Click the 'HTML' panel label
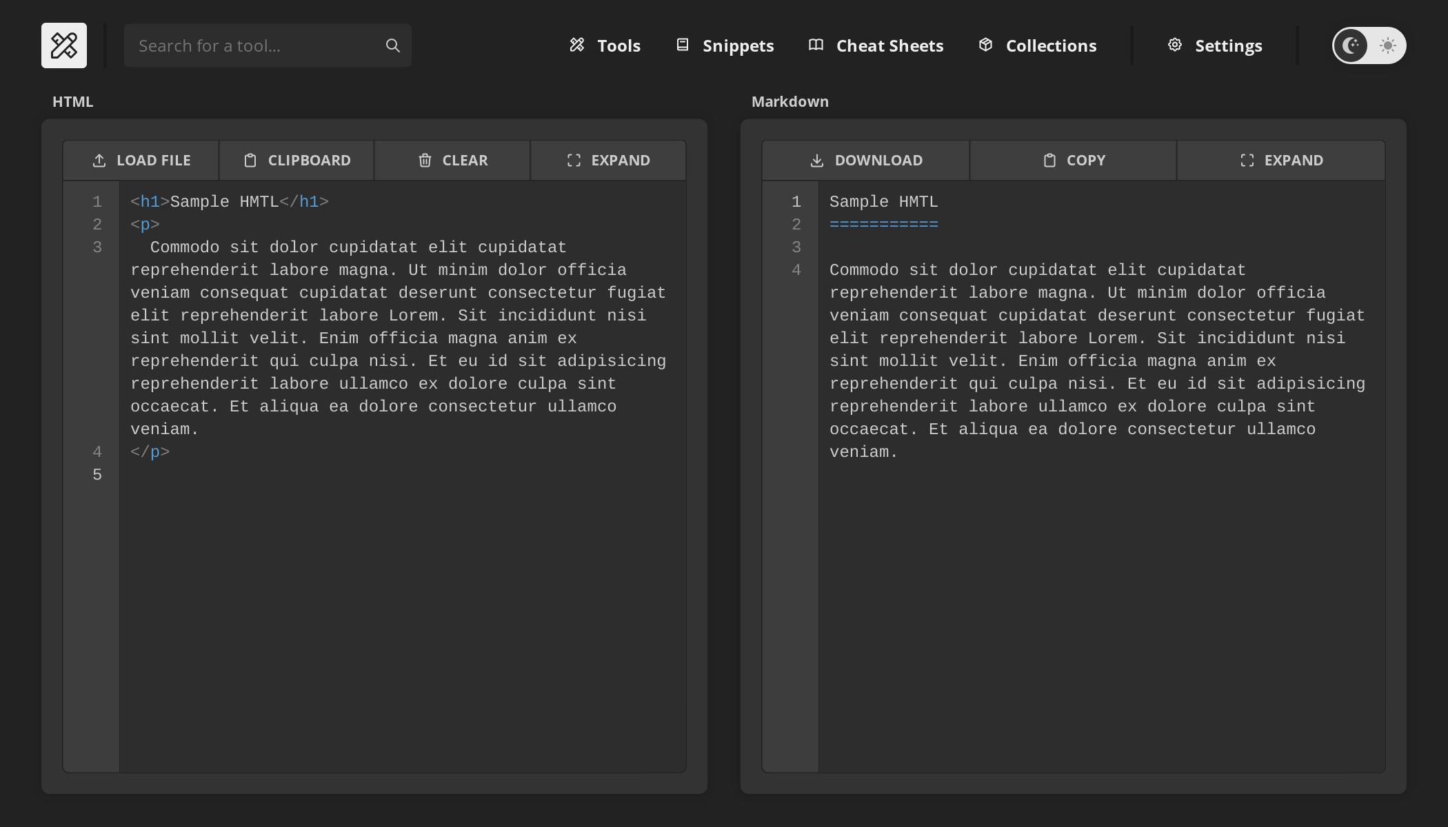This screenshot has width=1448, height=827. point(72,101)
